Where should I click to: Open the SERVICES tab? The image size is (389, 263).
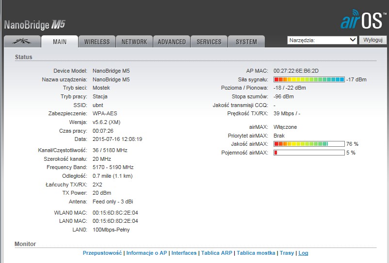[x=209, y=42]
